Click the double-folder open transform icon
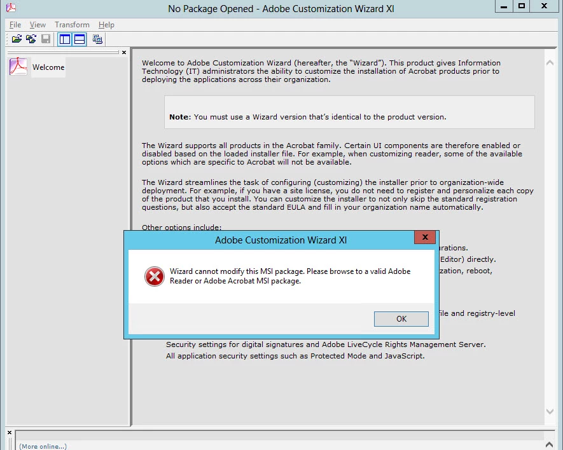The height and width of the screenshot is (450, 563). (31, 39)
